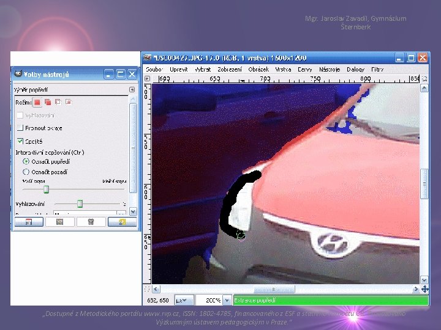Viewport: 441px width, 330px height.
Task: Click the restore tool options icon button
Action: (59, 222)
